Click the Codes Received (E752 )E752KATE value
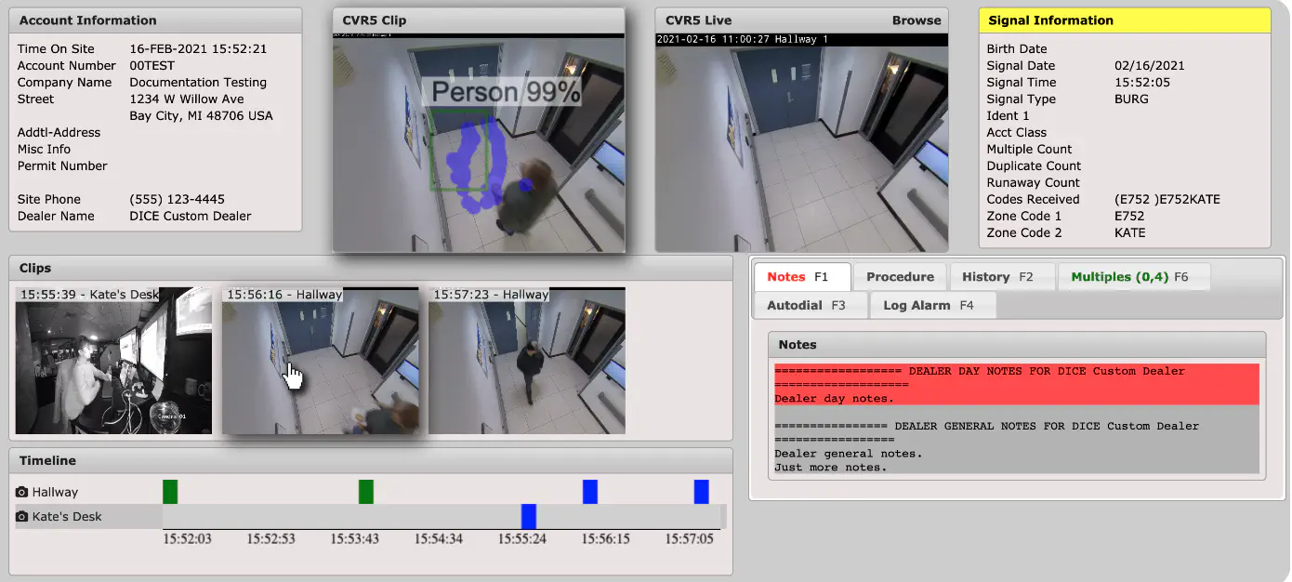1292x582 pixels. point(1167,199)
